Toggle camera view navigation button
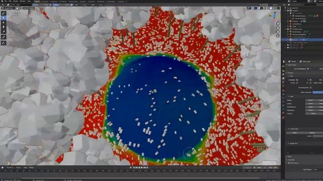This screenshot has height=181, width=323. tap(278, 32)
